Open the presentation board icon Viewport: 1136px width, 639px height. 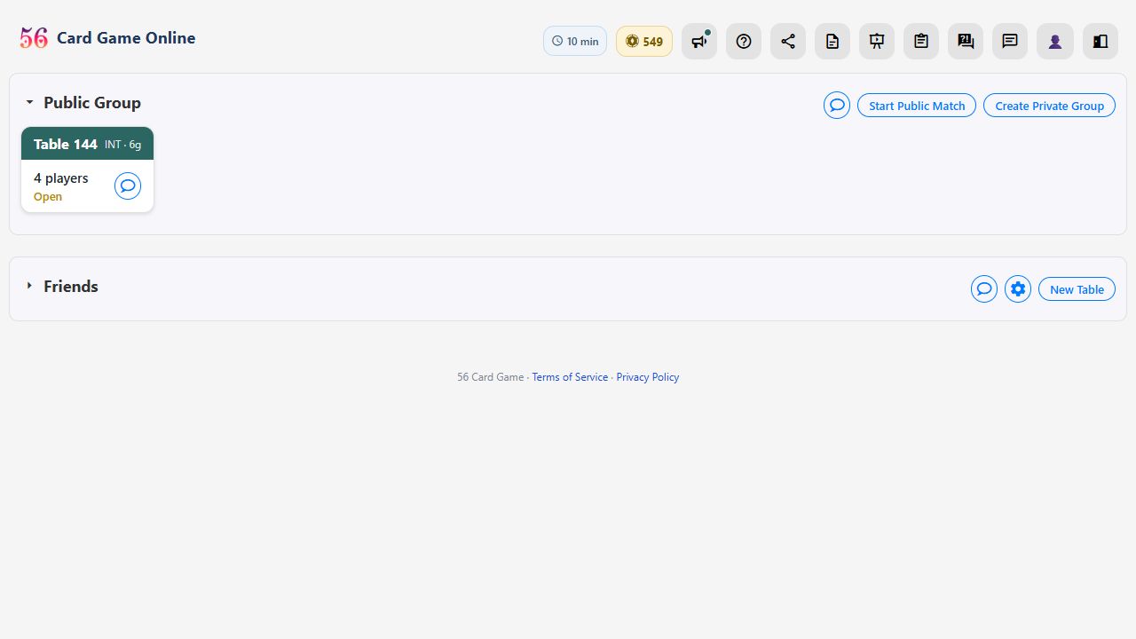pyautogui.click(x=877, y=41)
